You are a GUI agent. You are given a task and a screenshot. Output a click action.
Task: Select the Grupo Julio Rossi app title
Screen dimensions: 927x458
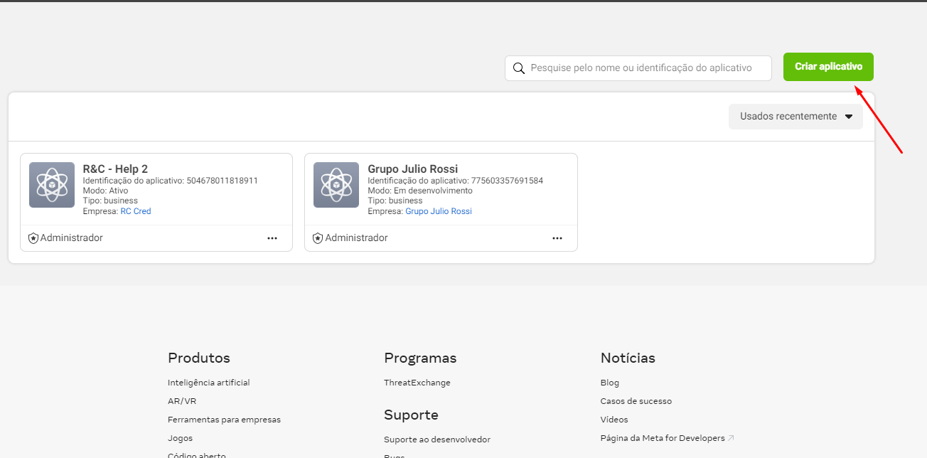[x=413, y=169]
